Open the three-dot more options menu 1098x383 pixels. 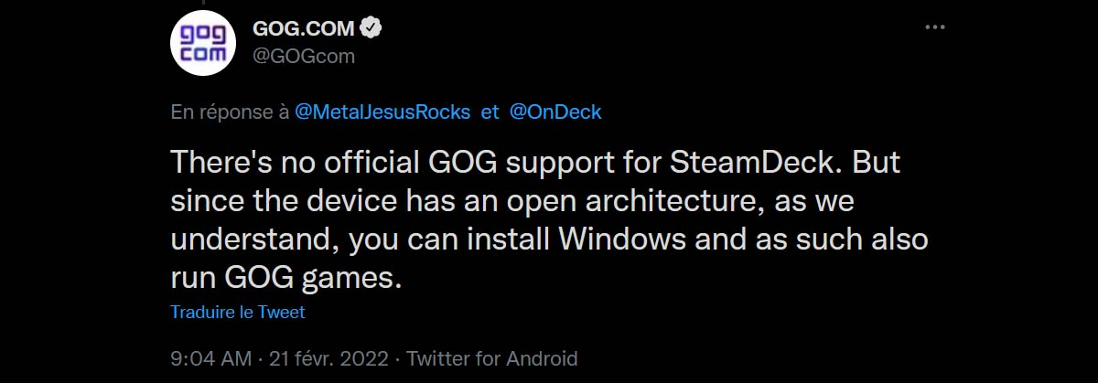[934, 27]
